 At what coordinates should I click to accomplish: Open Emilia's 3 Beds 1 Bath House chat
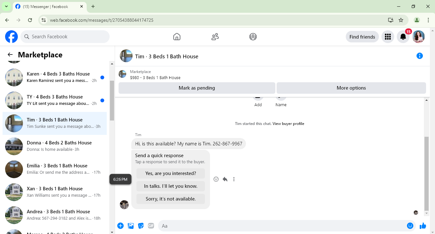(x=55, y=169)
